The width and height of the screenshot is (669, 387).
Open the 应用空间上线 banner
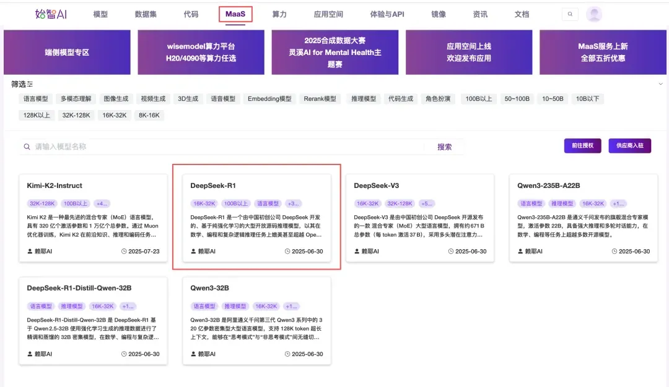[469, 53]
